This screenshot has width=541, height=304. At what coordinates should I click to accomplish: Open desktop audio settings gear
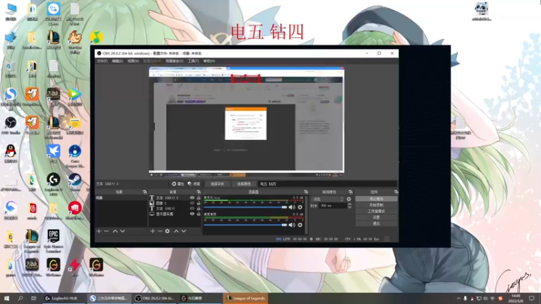pyautogui.click(x=300, y=225)
